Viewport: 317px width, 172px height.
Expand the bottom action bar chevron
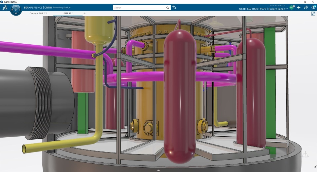pyautogui.click(x=158, y=170)
